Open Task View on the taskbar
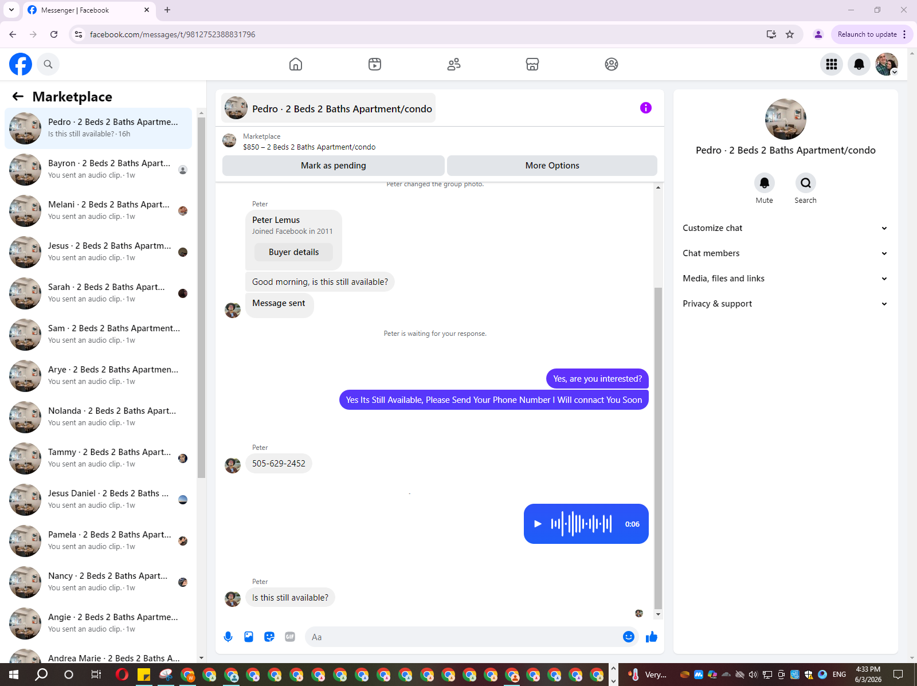Screen dimensions: 917x686 [x=96, y=675]
